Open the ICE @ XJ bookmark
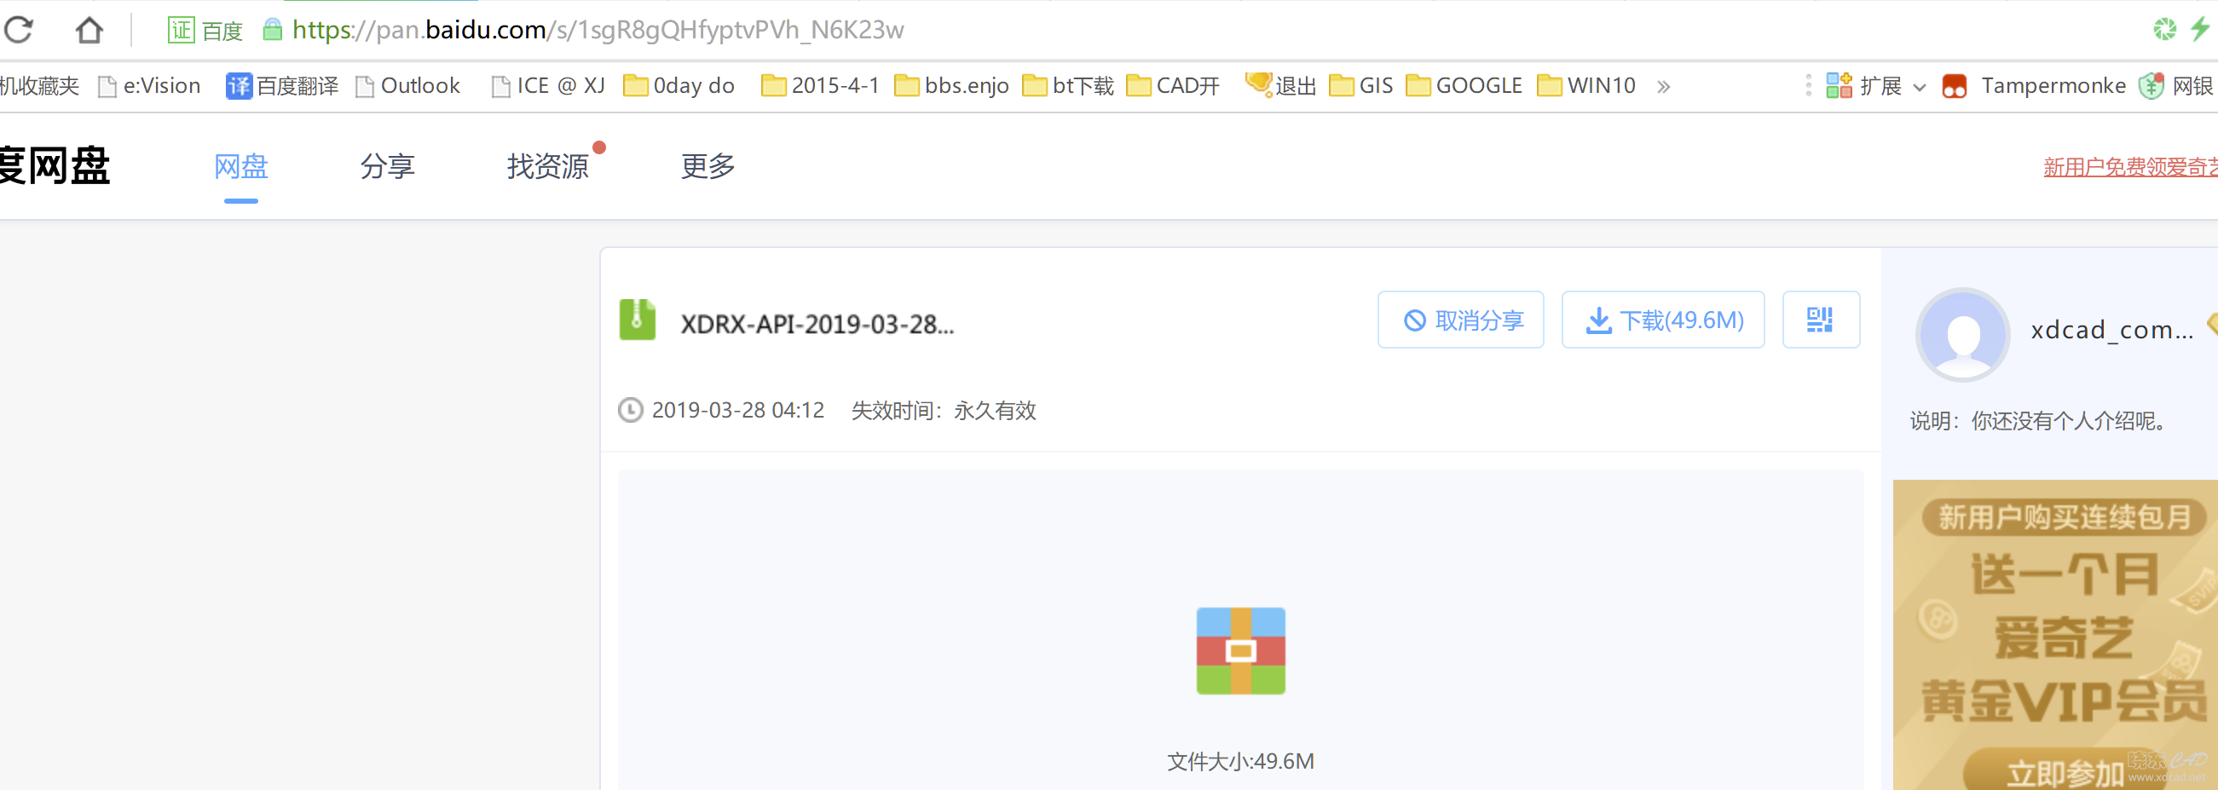2218x790 pixels. pos(548,86)
